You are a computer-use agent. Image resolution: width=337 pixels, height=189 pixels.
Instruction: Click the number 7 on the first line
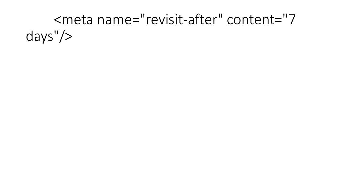292,19
